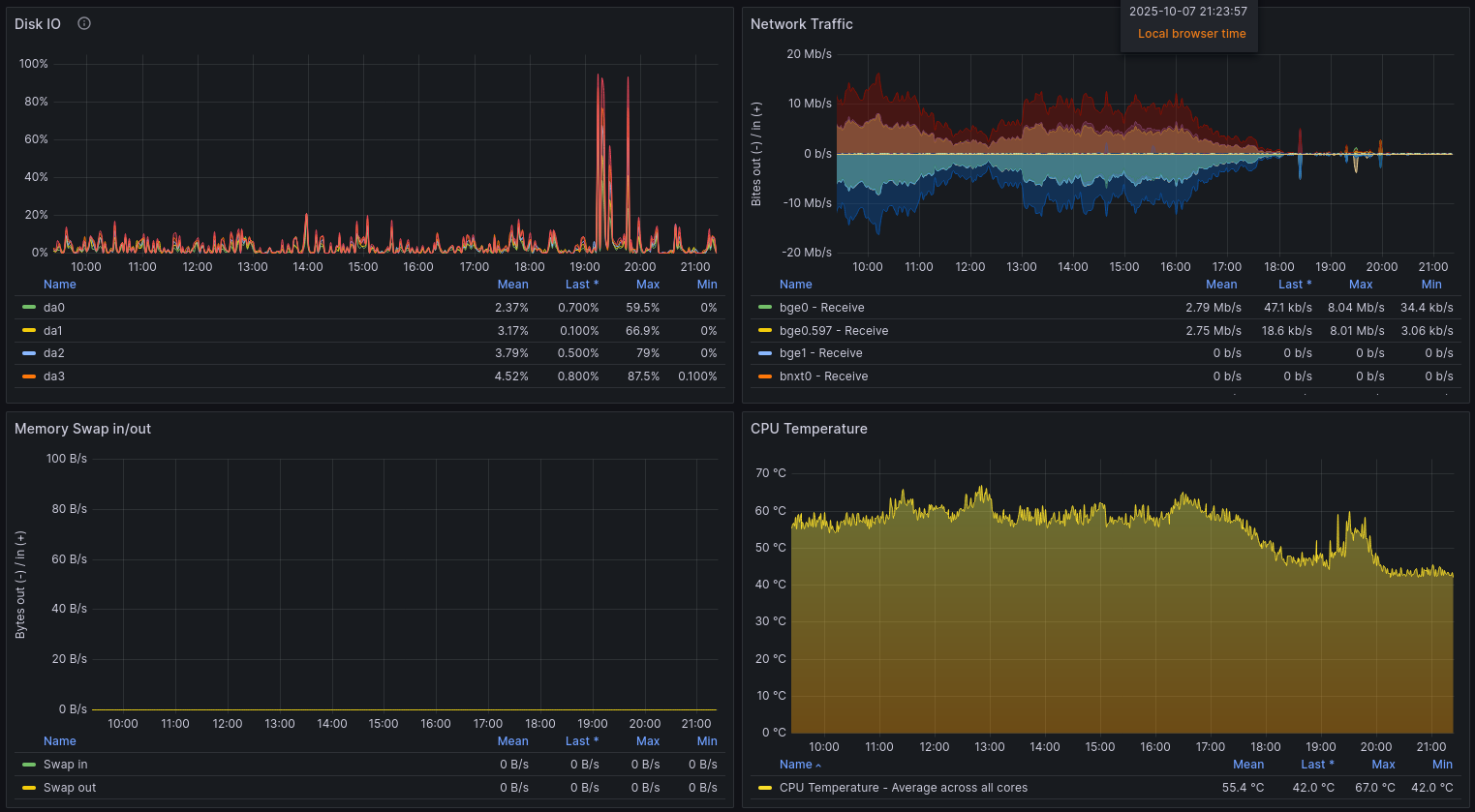Open the CPU Temperature panel title menu
This screenshot has height=812, width=1475.
pos(809,428)
